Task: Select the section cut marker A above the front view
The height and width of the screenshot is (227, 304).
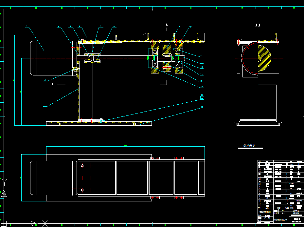Action: [x=167, y=25]
